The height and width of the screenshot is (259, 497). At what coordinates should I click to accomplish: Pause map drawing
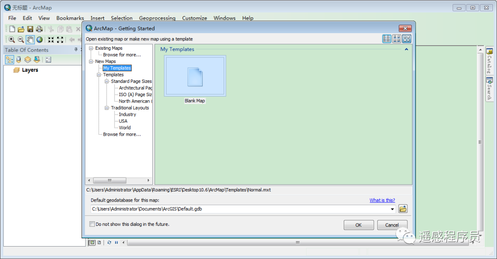(116, 242)
